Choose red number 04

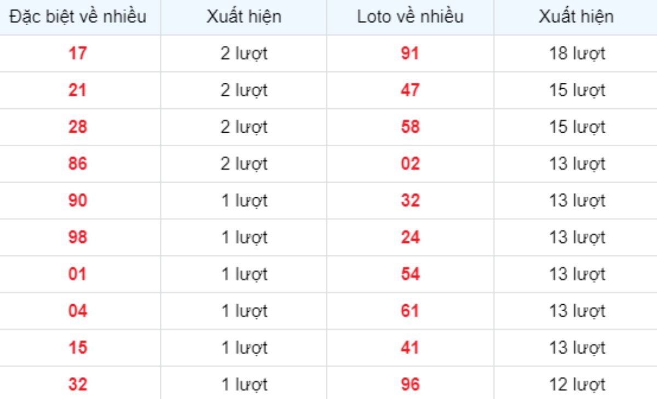[x=78, y=311]
